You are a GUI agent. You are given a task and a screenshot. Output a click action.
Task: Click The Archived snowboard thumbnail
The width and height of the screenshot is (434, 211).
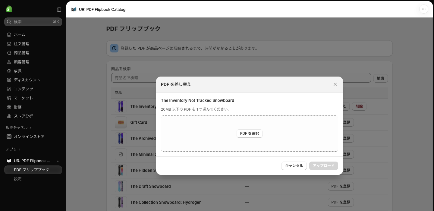click(x=121, y=138)
